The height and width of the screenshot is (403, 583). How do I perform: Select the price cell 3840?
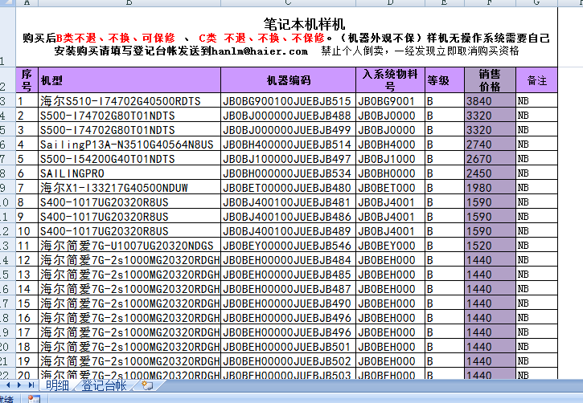point(490,100)
